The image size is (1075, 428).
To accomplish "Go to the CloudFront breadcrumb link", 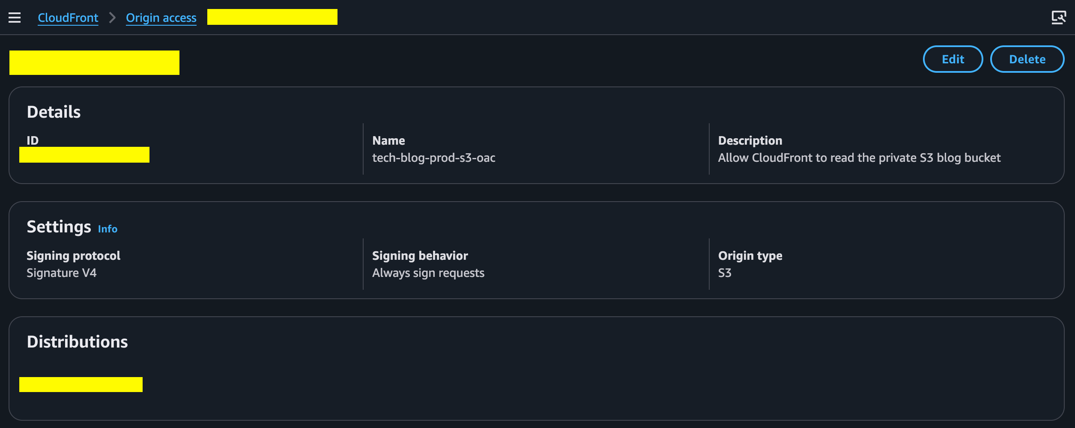I will click(68, 18).
